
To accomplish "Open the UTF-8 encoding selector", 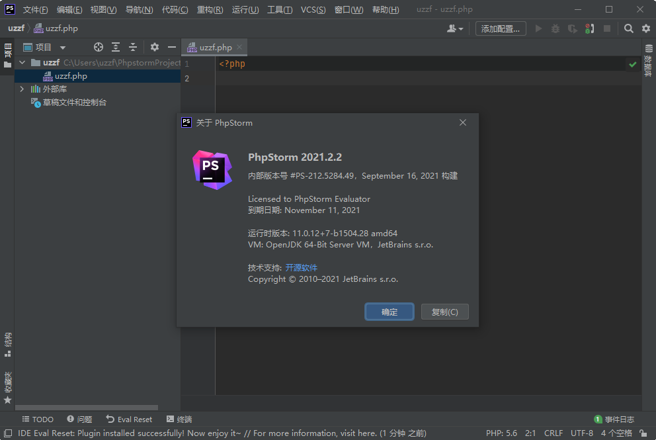I will pyautogui.click(x=582, y=433).
